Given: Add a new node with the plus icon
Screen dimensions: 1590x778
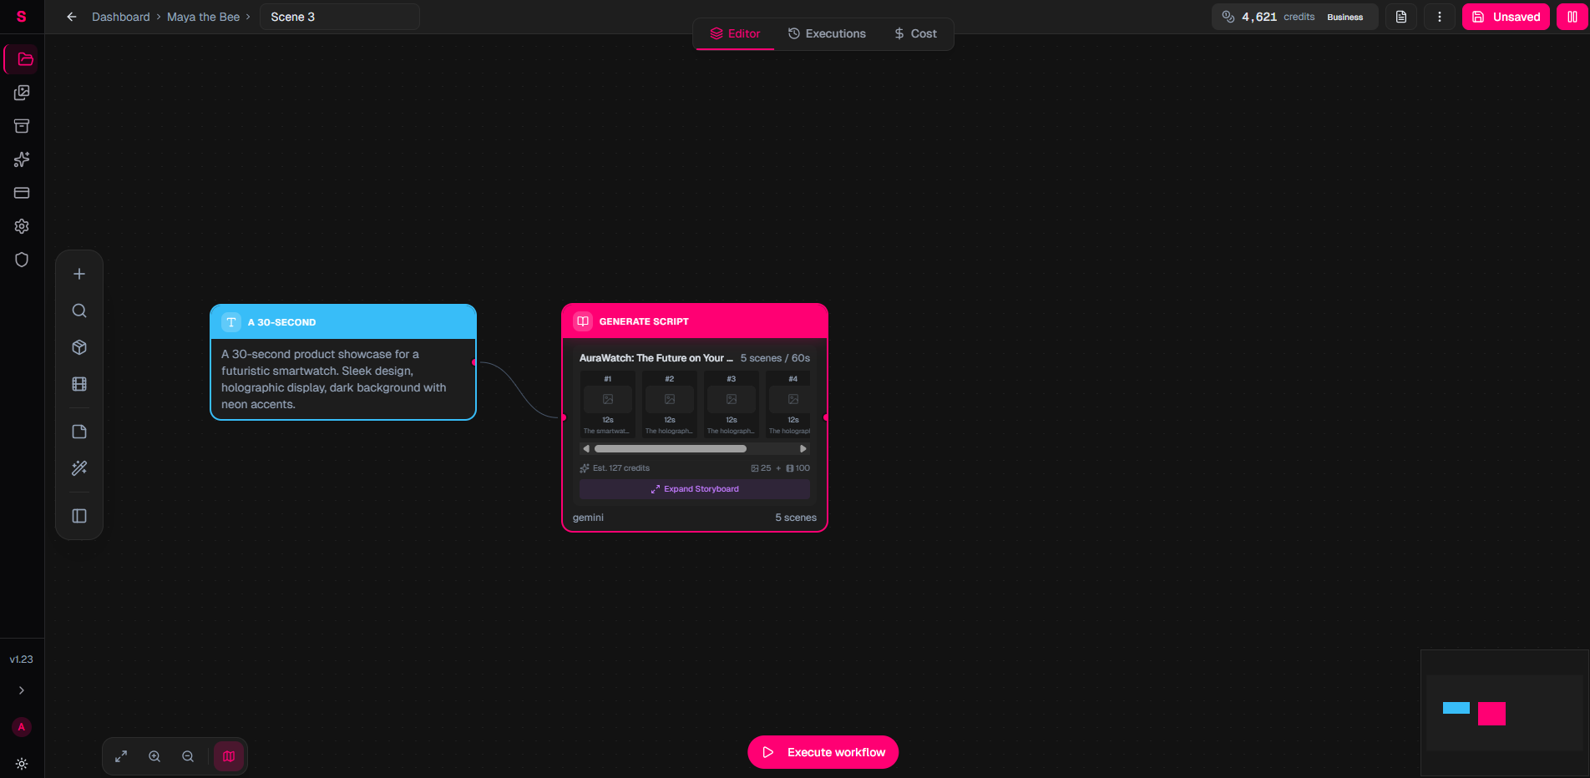Looking at the screenshot, I should tap(78, 273).
